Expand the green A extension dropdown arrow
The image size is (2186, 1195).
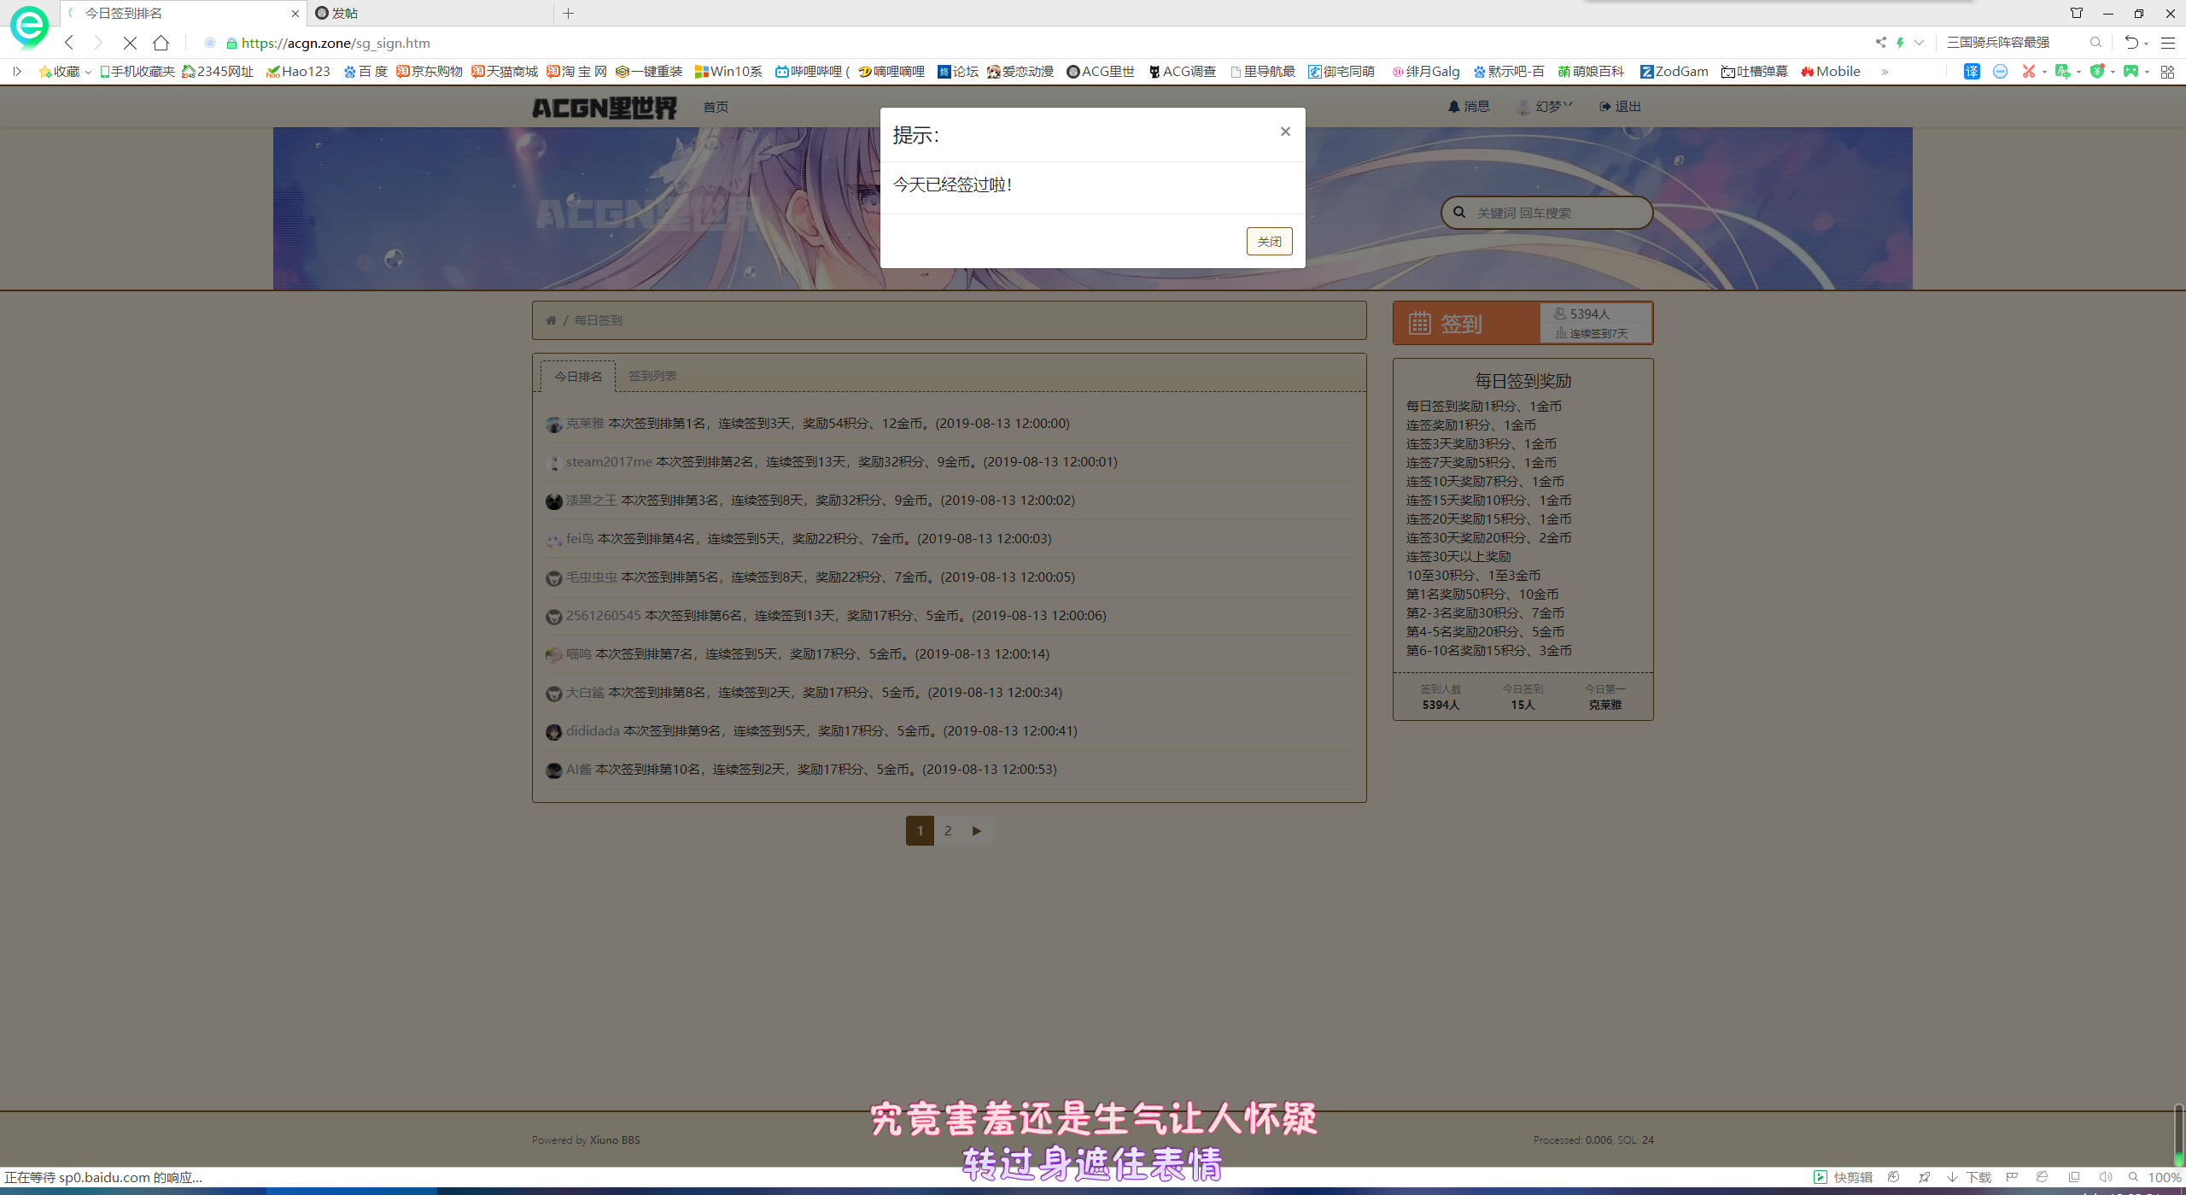pos(2078,73)
